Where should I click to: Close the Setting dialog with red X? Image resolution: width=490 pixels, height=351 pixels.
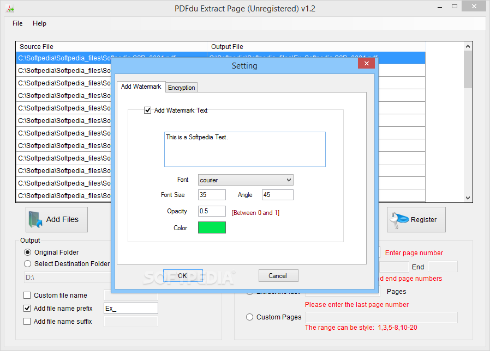367,64
